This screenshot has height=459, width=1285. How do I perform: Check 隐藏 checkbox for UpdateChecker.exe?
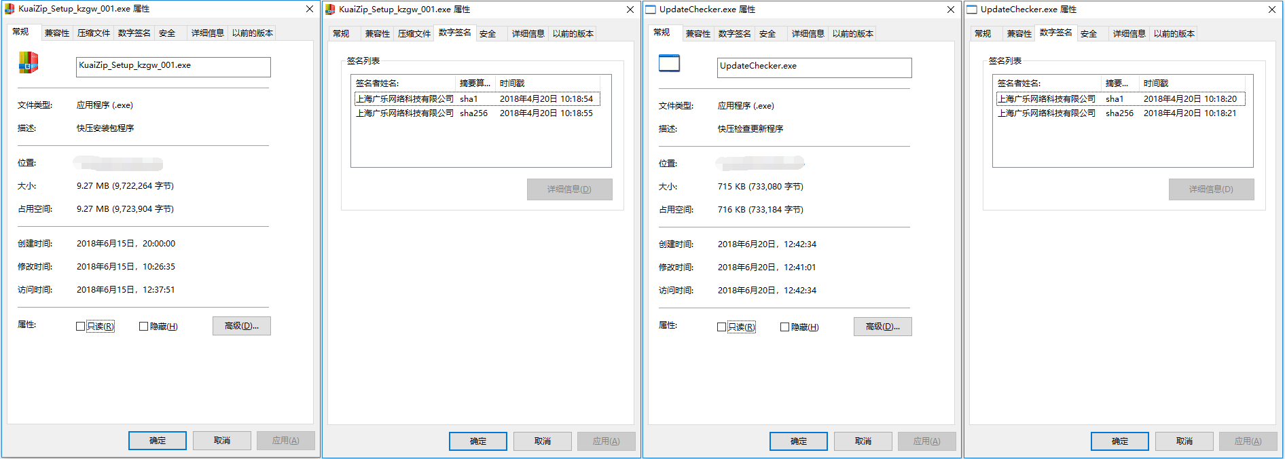(x=784, y=327)
